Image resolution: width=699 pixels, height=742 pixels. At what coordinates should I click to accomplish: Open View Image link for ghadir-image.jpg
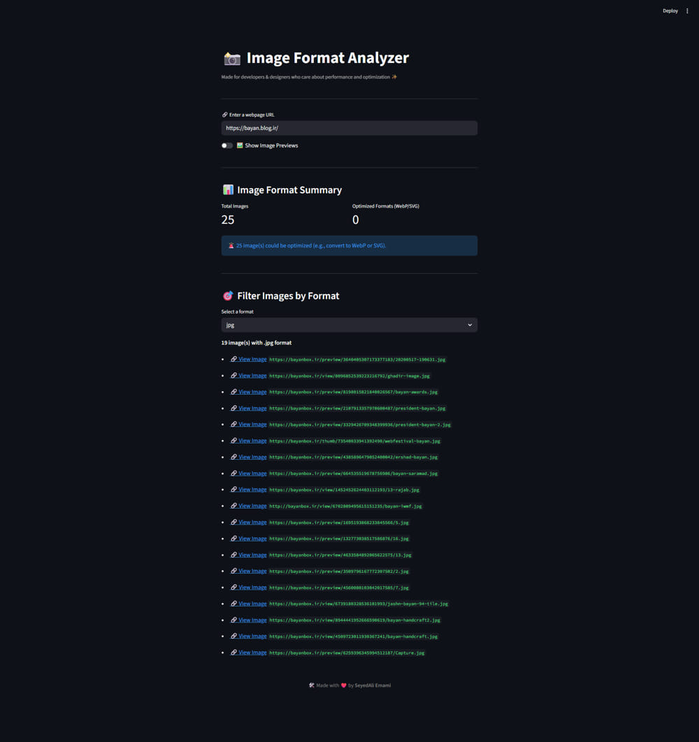coord(249,376)
